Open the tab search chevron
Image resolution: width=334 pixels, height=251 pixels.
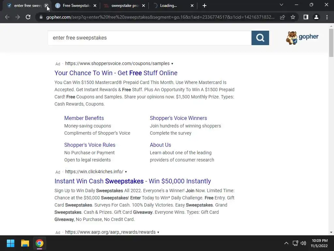(x=281, y=5)
